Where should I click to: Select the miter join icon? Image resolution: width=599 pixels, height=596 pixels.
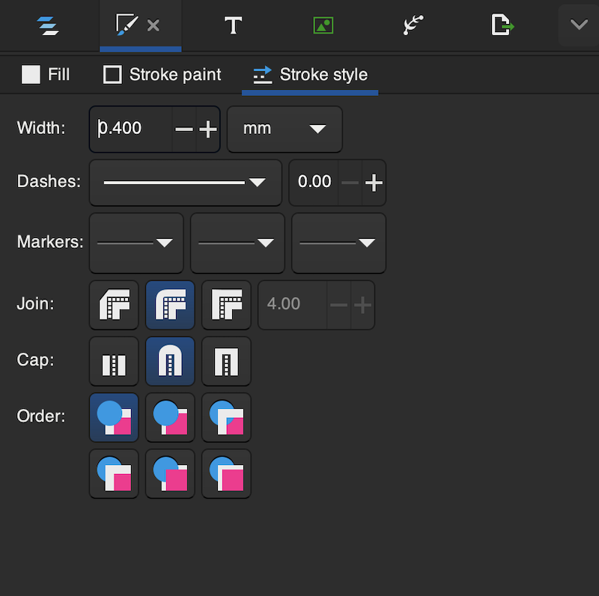[226, 305]
